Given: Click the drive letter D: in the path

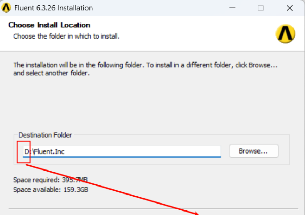Looking at the screenshot, I should pos(26,151).
